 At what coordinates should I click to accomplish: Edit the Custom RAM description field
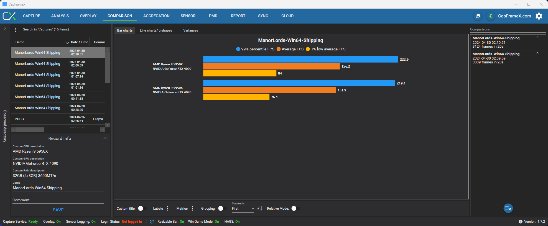[x=58, y=176]
